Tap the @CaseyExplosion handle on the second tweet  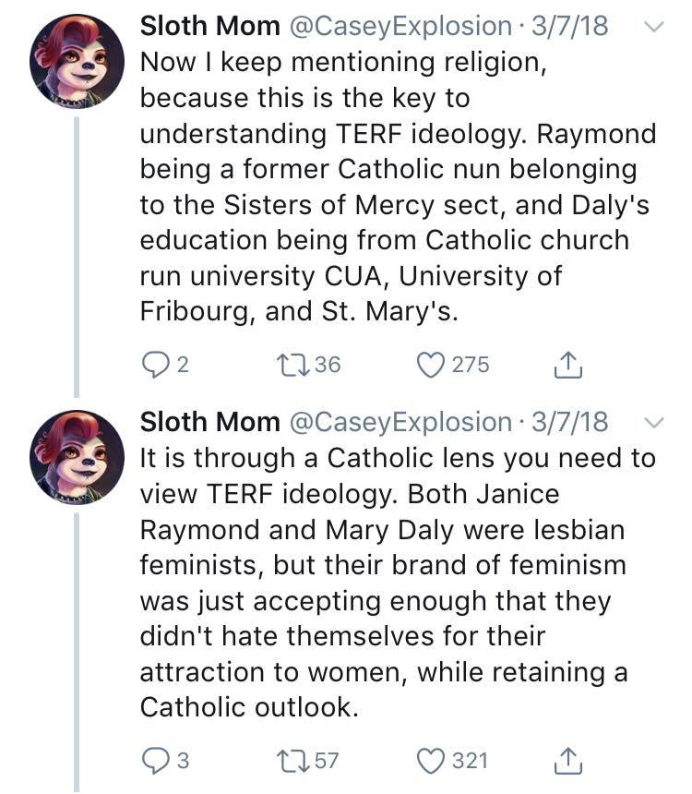400,422
